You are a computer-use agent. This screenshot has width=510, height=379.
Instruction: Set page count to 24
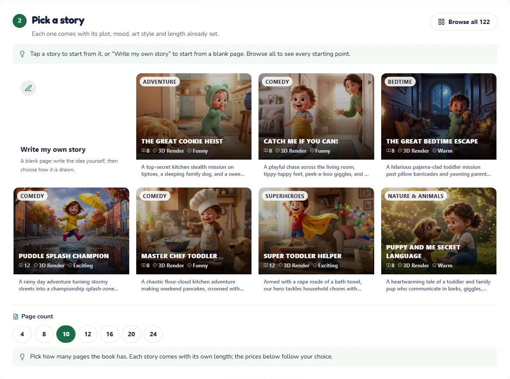pos(153,334)
